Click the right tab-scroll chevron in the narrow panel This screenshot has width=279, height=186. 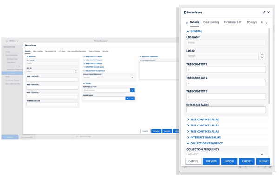coord(266,23)
